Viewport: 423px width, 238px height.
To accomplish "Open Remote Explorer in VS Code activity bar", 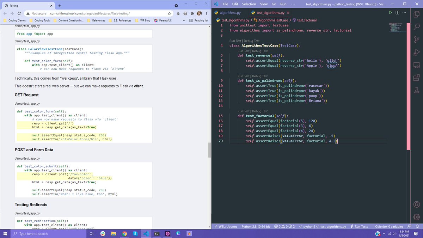I will (x=417, y=65).
